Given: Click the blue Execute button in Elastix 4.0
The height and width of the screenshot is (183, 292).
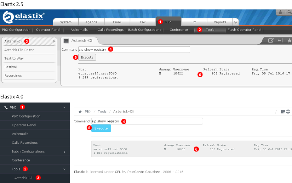Looking at the screenshot, I should (x=101, y=128).
